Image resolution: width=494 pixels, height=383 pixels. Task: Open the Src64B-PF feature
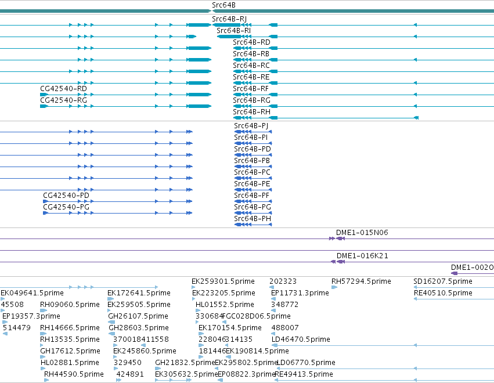(252, 196)
